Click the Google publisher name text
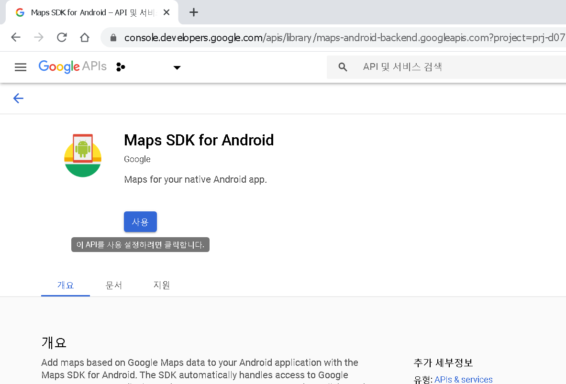566x384 pixels. coord(137,159)
